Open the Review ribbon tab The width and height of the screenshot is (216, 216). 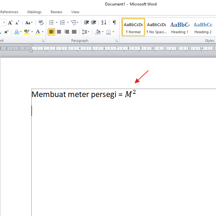pos(56,12)
